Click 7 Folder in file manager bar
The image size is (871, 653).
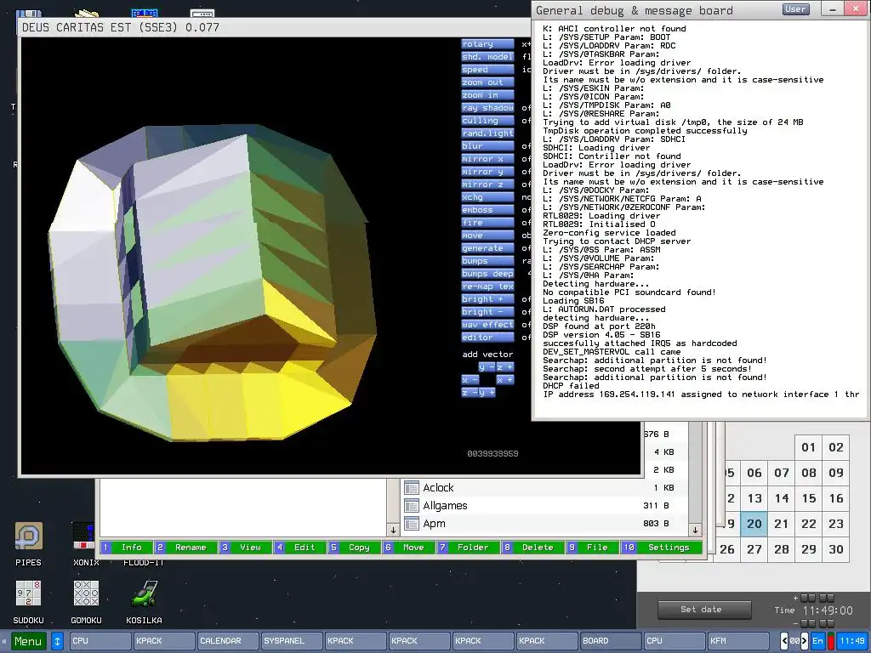point(468,548)
